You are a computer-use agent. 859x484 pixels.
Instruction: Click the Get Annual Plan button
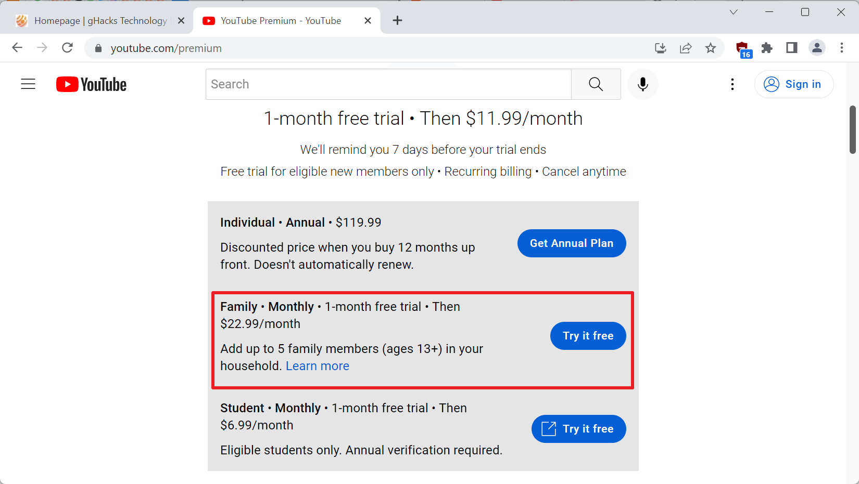[x=572, y=243]
